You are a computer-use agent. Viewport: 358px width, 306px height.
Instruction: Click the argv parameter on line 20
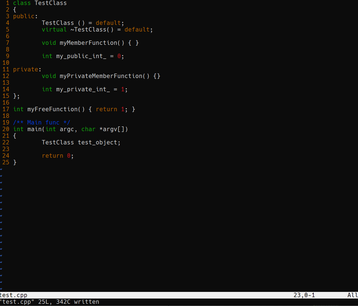(110, 129)
